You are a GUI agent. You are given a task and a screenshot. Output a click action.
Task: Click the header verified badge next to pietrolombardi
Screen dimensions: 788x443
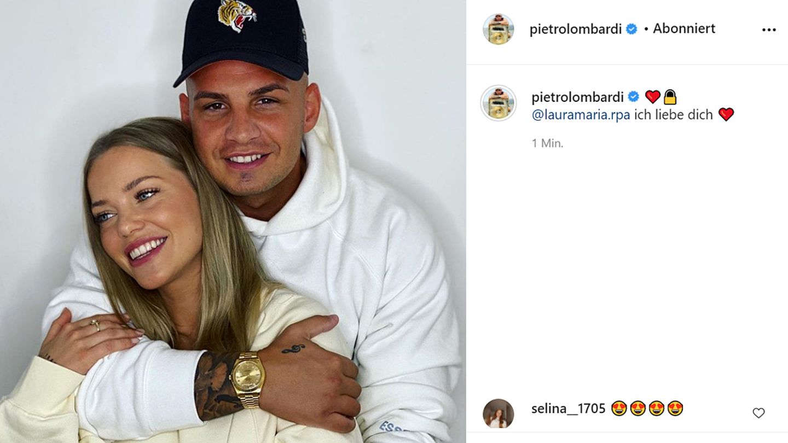(631, 30)
